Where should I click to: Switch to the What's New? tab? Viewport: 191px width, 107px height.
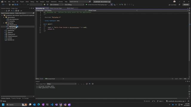pyautogui.click(x=70, y=8)
